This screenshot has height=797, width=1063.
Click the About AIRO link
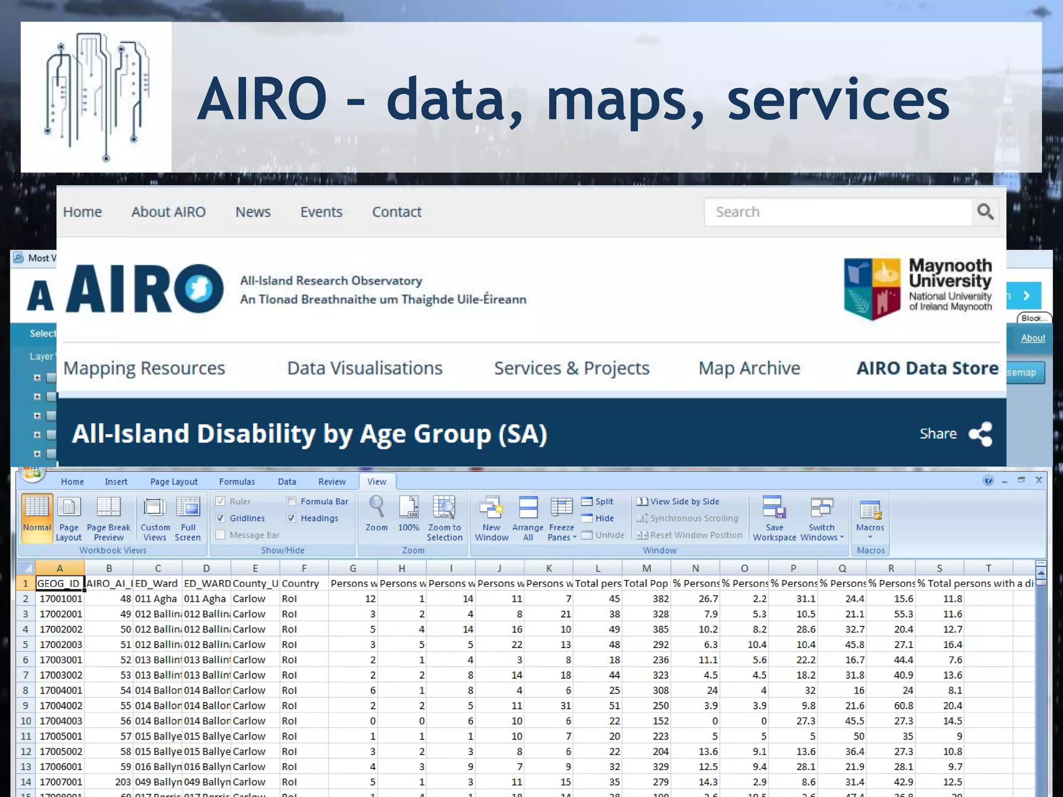168,212
